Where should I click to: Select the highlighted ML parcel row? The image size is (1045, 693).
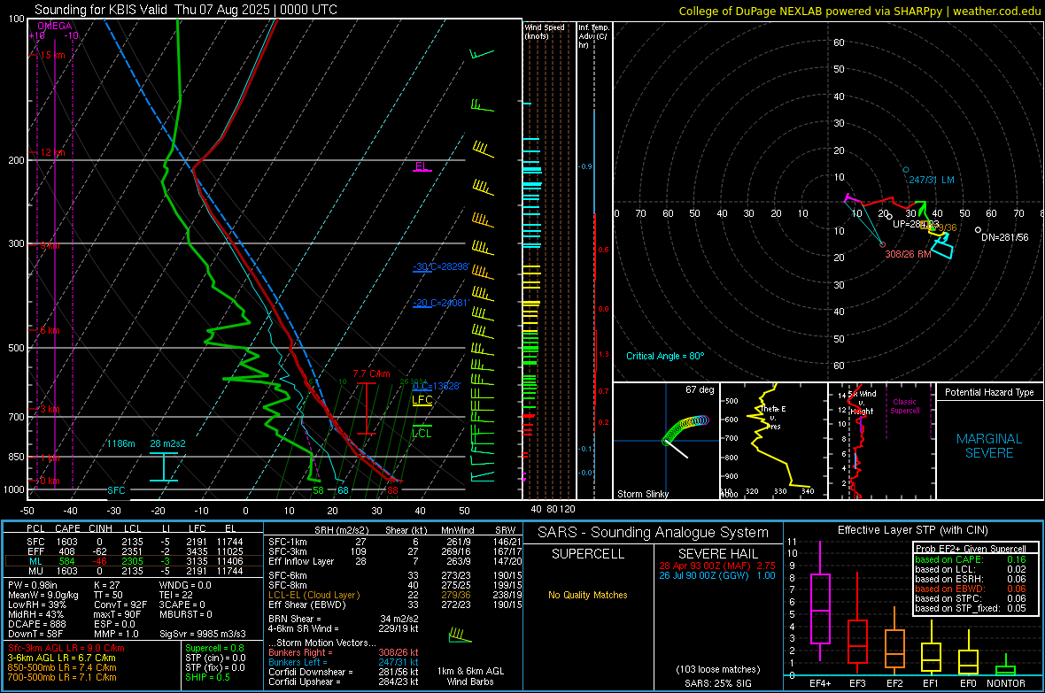point(134,562)
